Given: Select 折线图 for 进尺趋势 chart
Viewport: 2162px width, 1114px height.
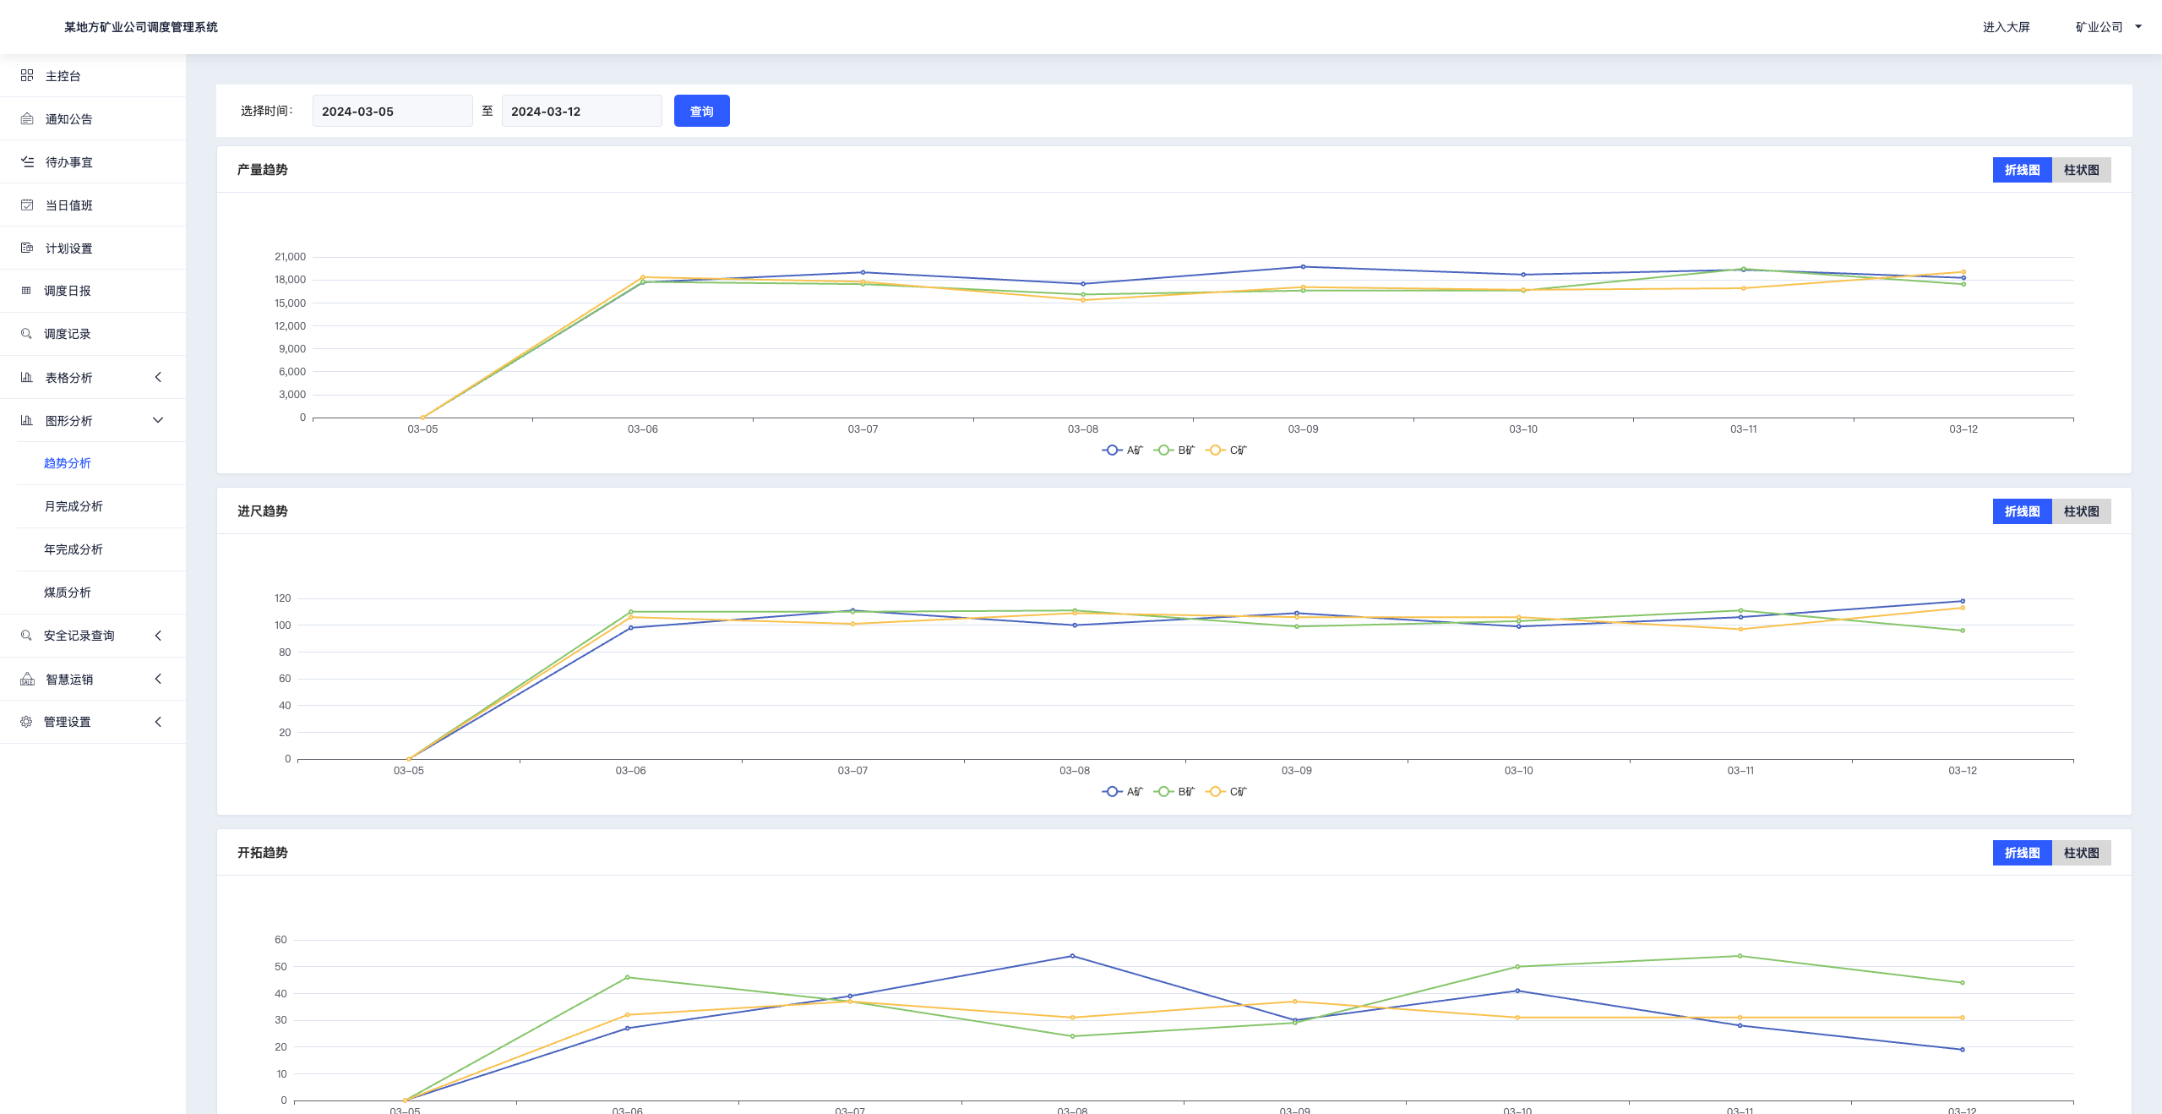Looking at the screenshot, I should pos(2022,511).
